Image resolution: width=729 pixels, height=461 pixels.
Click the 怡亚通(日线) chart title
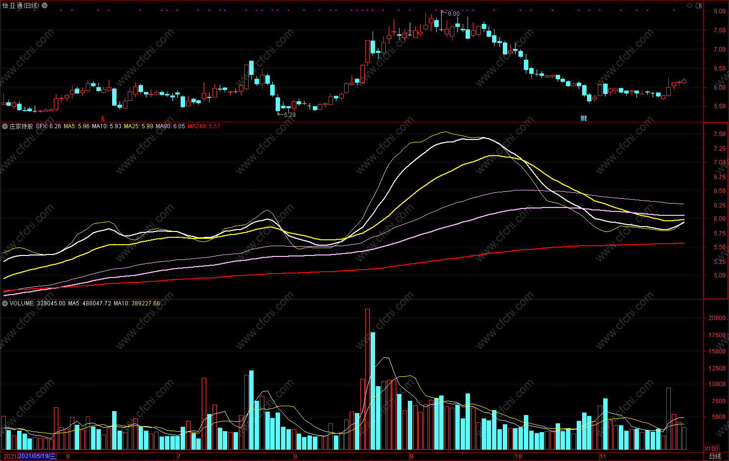[x=21, y=5]
